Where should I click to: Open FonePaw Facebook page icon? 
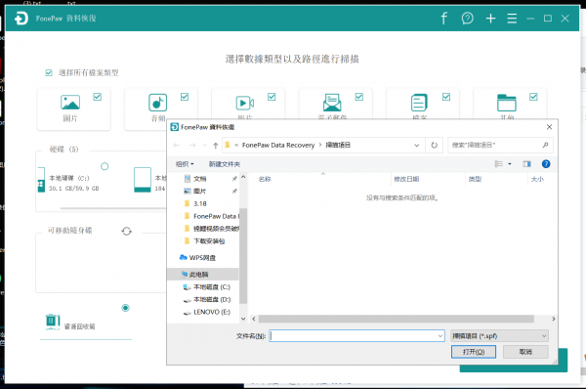click(x=443, y=18)
